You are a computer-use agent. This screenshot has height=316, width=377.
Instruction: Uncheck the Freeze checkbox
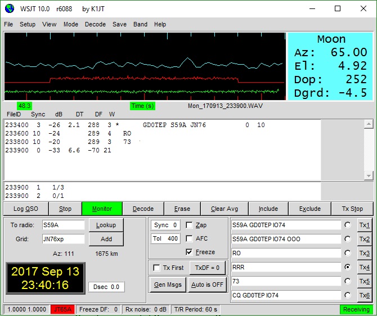[x=190, y=252]
